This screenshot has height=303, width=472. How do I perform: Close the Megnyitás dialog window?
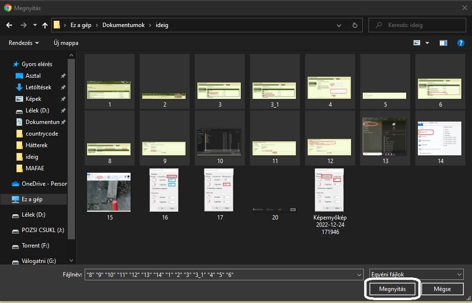[464, 8]
